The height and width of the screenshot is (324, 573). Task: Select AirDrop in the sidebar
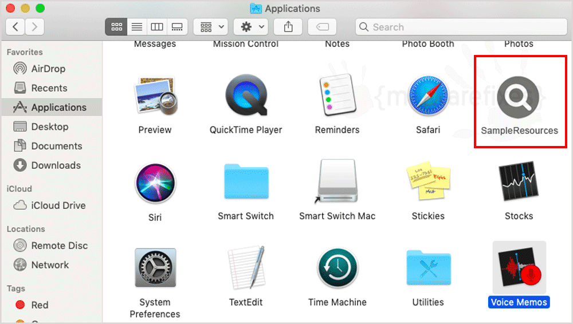click(52, 69)
